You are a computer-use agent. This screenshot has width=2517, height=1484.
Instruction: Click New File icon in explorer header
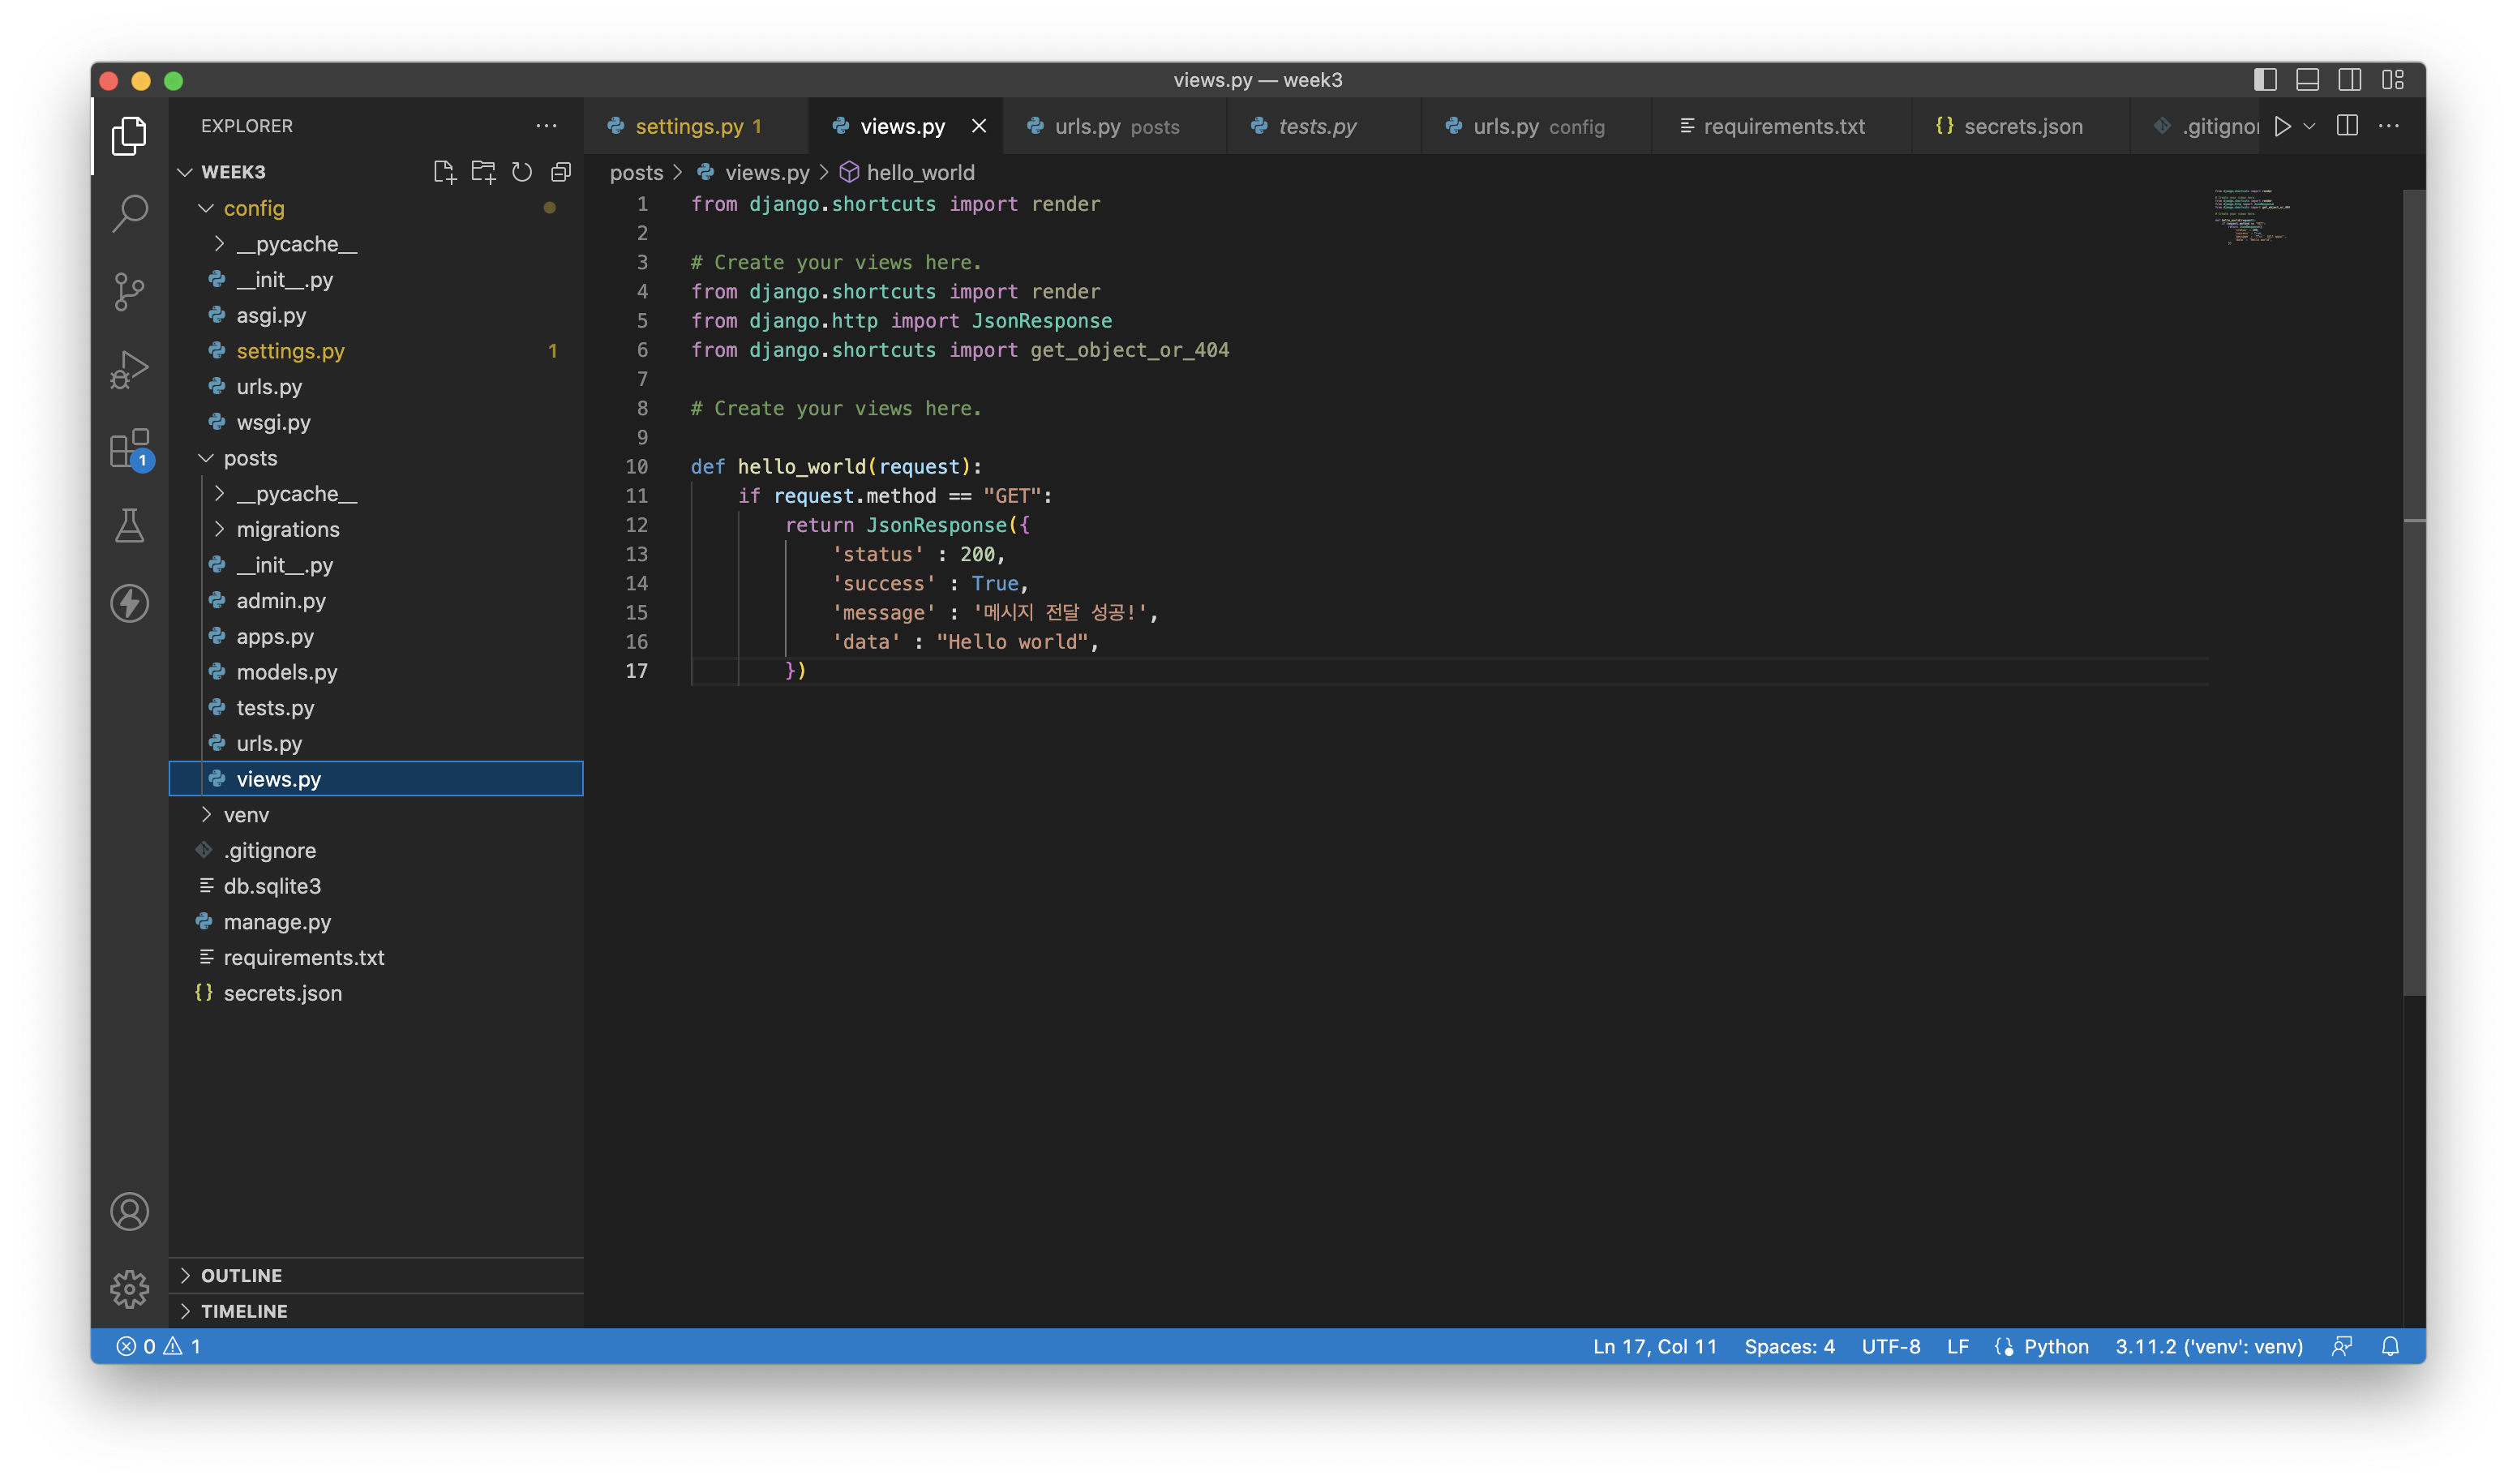445,172
